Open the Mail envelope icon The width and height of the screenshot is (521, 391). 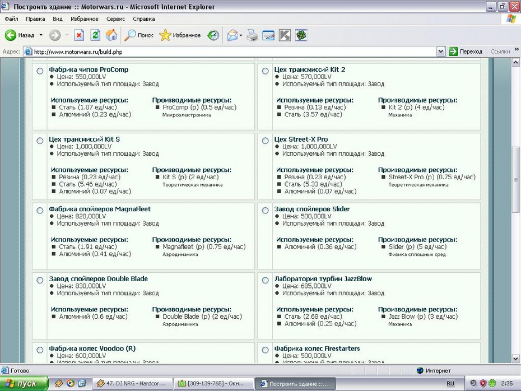click(x=232, y=35)
